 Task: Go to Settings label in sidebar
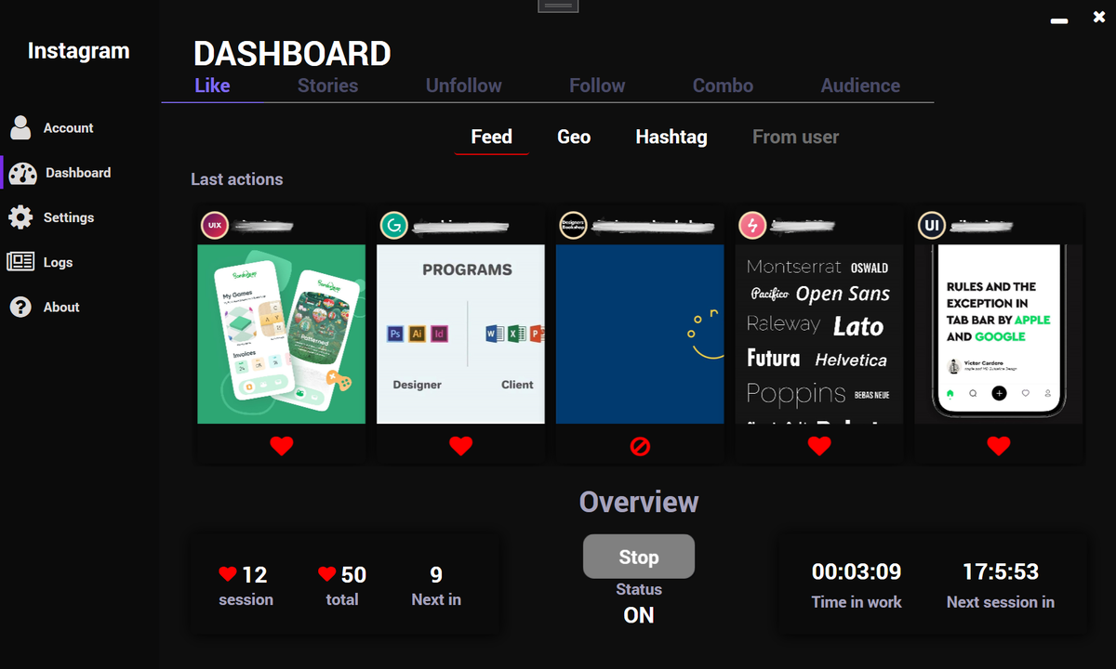[69, 217]
